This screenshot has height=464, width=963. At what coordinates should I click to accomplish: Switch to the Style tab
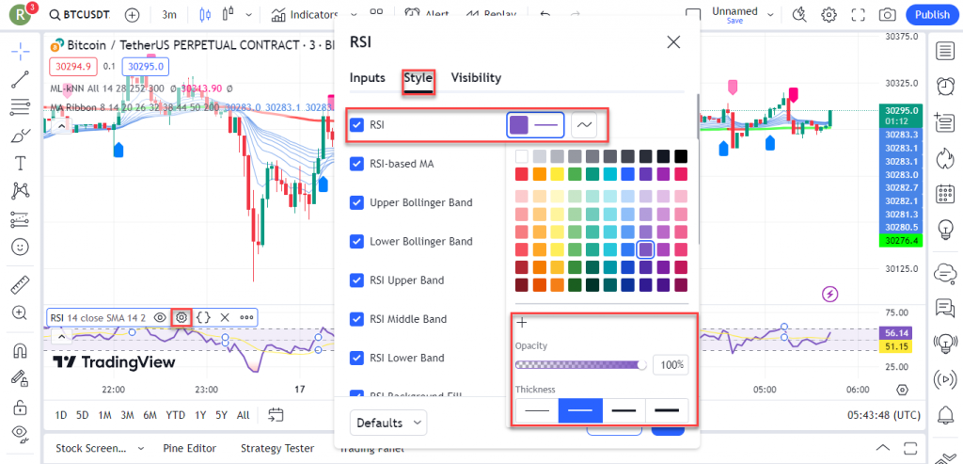pos(418,78)
